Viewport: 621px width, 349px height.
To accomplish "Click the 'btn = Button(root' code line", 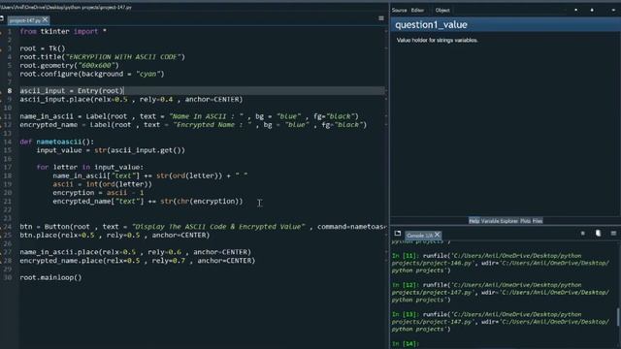I will (x=202, y=227).
